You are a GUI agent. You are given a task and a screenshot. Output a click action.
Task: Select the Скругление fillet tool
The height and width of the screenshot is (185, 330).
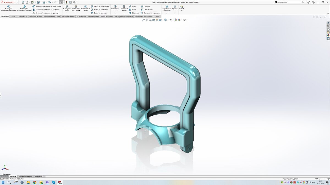coord(115,7)
